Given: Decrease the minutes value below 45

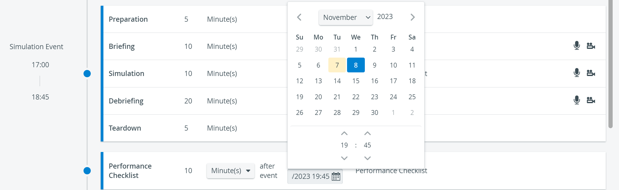Looking at the screenshot, I should click(367, 158).
